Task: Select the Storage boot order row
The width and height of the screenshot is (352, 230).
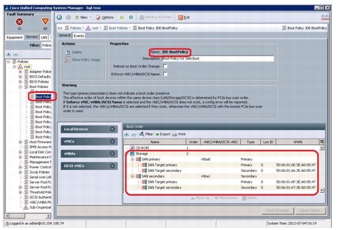Action: [222, 154]
